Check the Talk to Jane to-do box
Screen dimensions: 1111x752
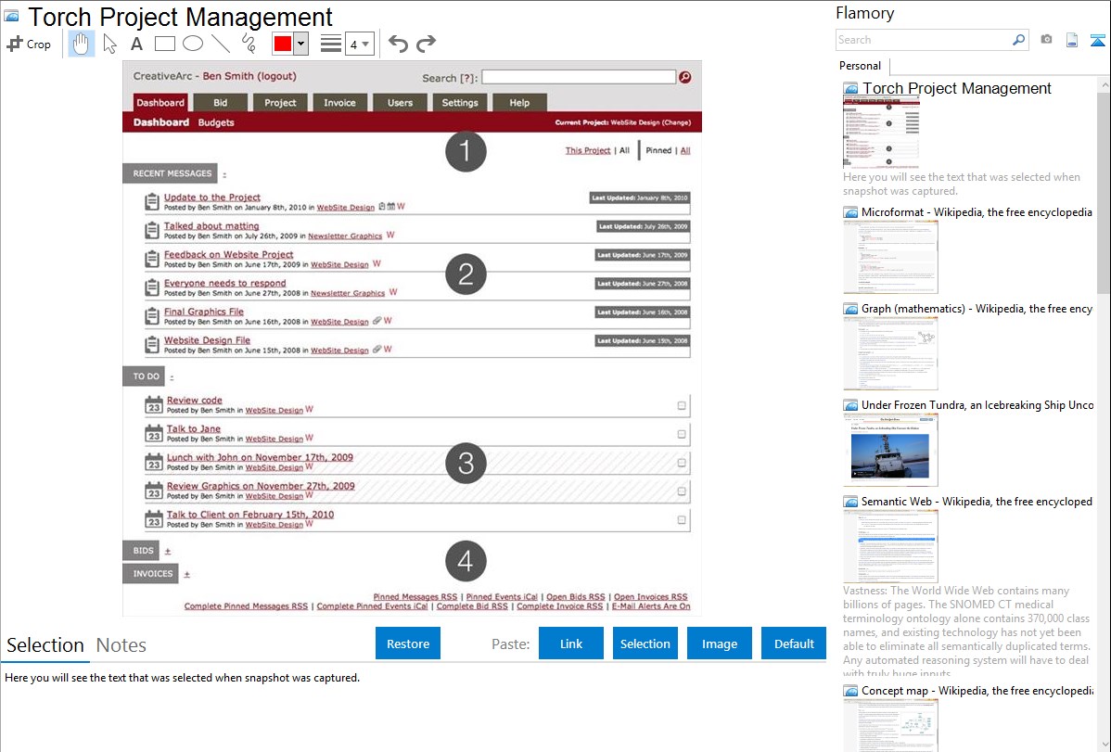click(681, 435)
